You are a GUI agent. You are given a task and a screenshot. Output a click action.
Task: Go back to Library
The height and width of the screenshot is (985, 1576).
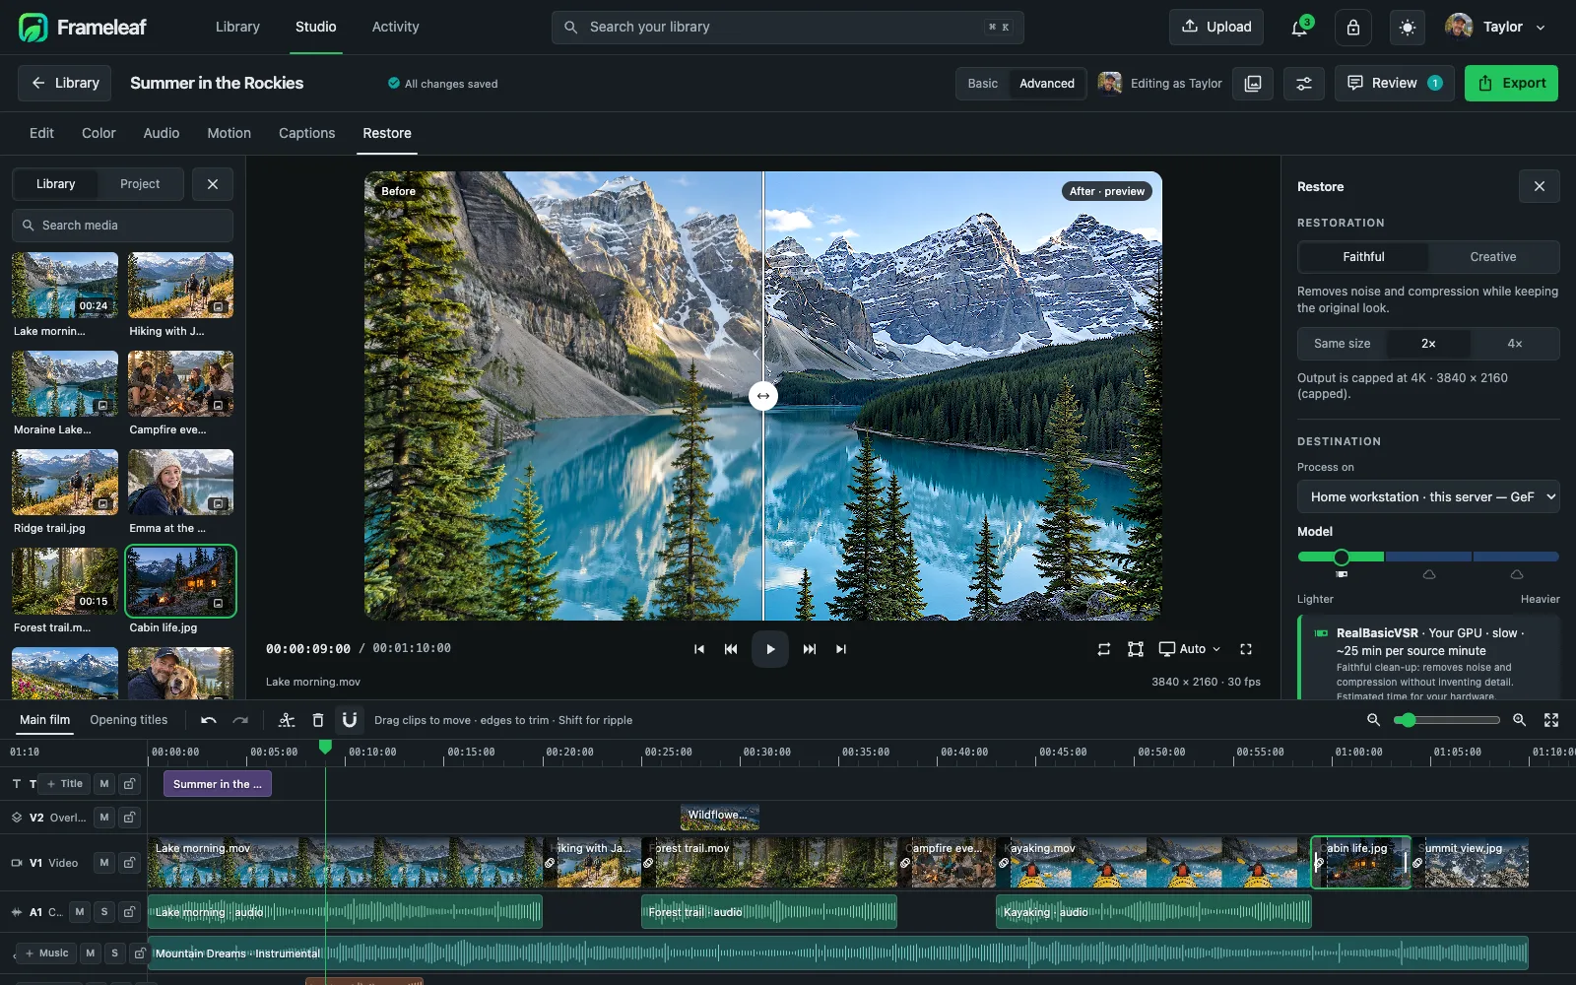pos(65,84)
